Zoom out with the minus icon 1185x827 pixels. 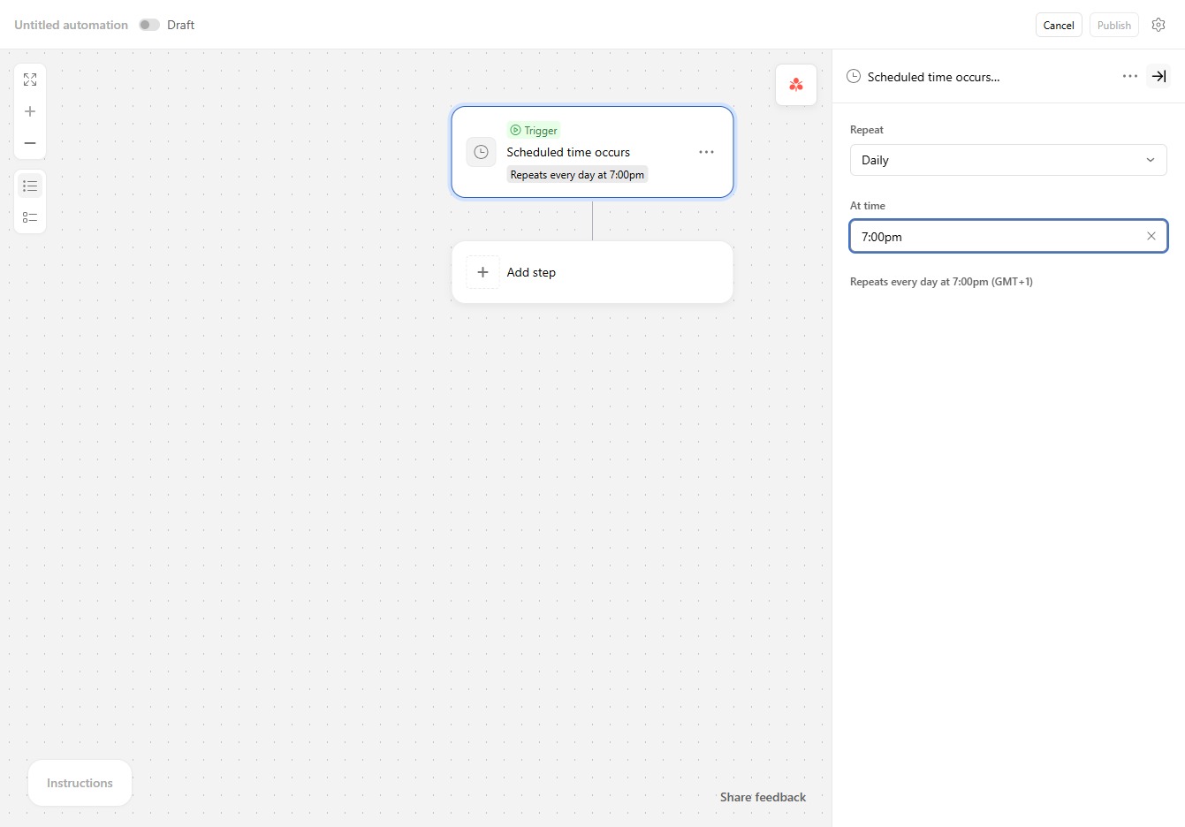point(30,143)
